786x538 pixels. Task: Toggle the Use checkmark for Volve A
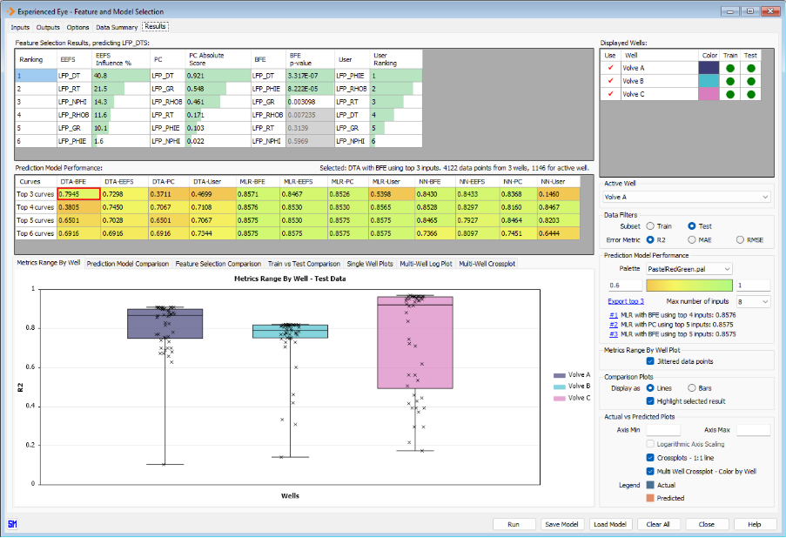point(610,68)
